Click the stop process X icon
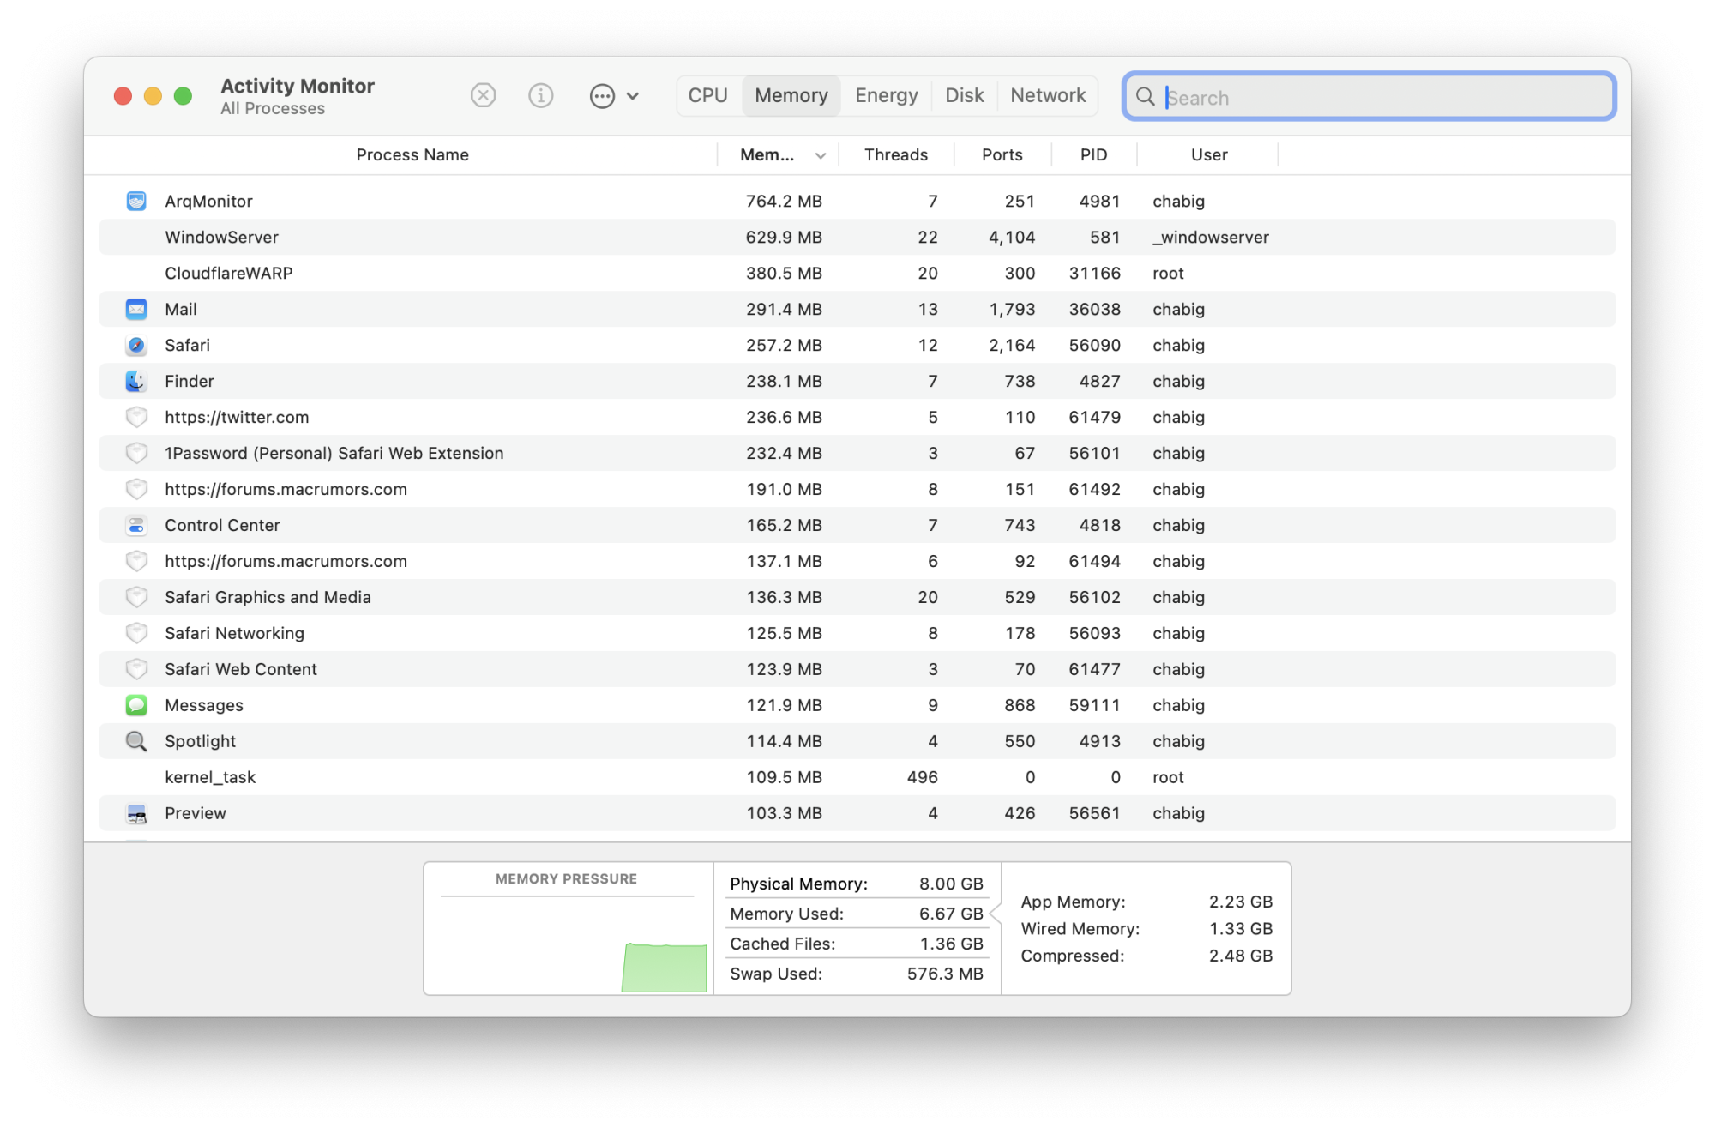The image size is (1715, 1128). click(x=484, y=95)
